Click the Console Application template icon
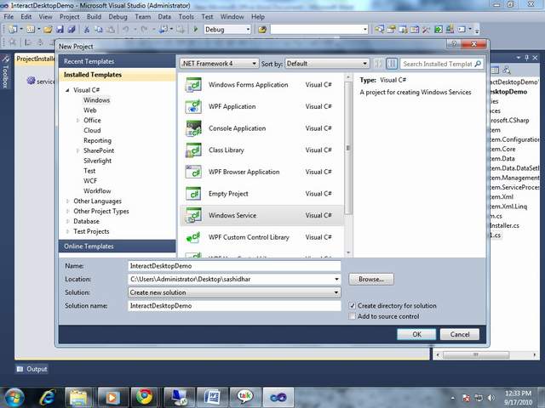The width and height of the screenshot is (545, 408). (x=193, y=128)
